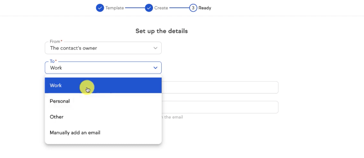Click the chevron on the To selector
Viewport: 364px width, 158px height.
(155, 67)
